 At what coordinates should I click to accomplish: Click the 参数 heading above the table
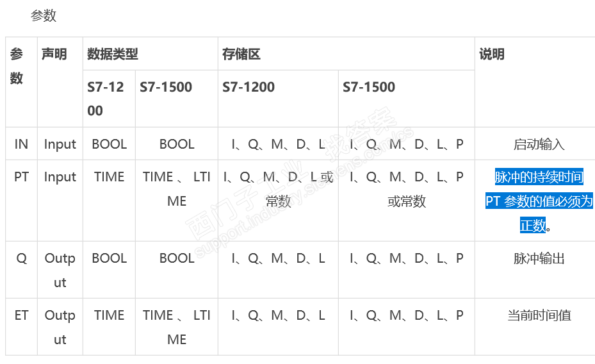pyautogui.click(x=44, y=16)
